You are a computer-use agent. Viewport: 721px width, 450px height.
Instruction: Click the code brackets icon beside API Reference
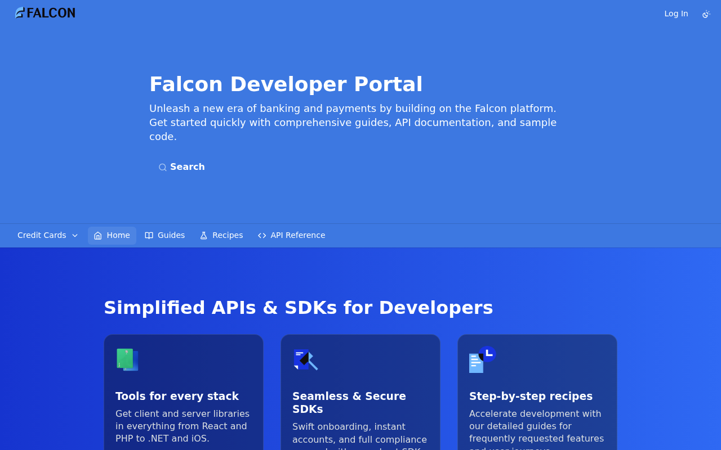tap(262, 236)
